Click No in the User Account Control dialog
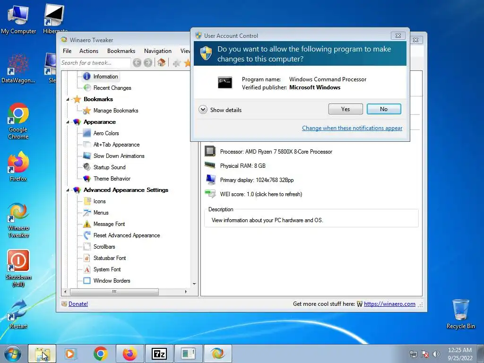Screen dimensions: 484x363 click(384, 109)
